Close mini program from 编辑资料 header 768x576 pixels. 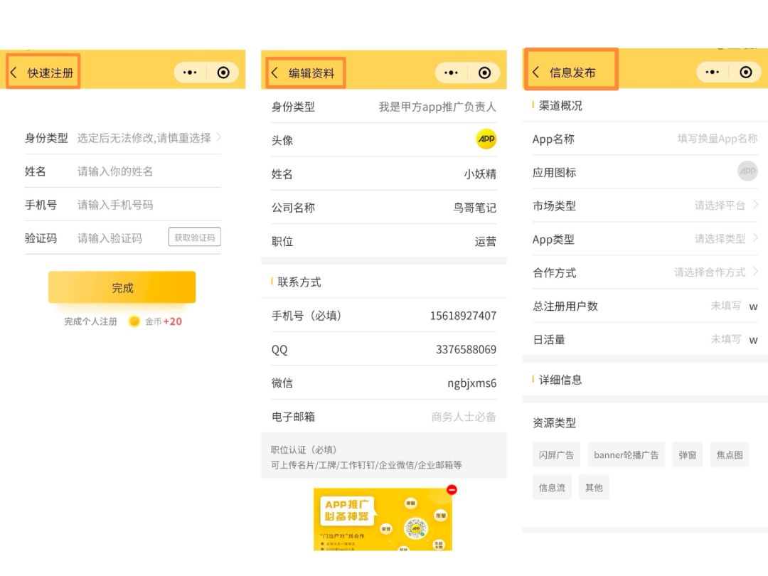(x=484, y=73)
